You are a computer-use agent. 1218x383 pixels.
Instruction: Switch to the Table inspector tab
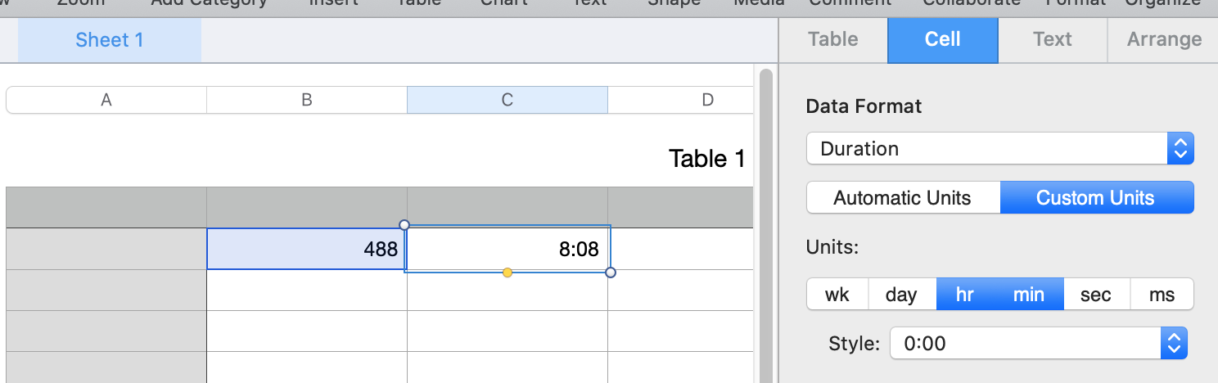832,39
